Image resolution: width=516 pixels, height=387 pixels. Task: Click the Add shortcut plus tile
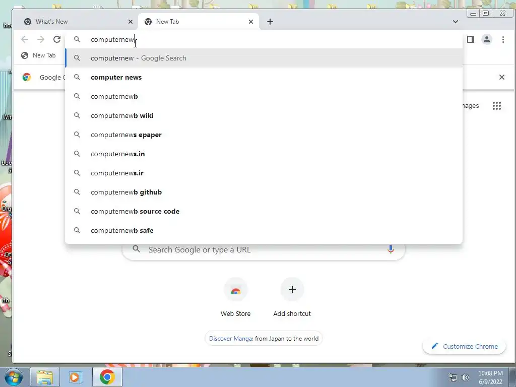coord(292,297)
